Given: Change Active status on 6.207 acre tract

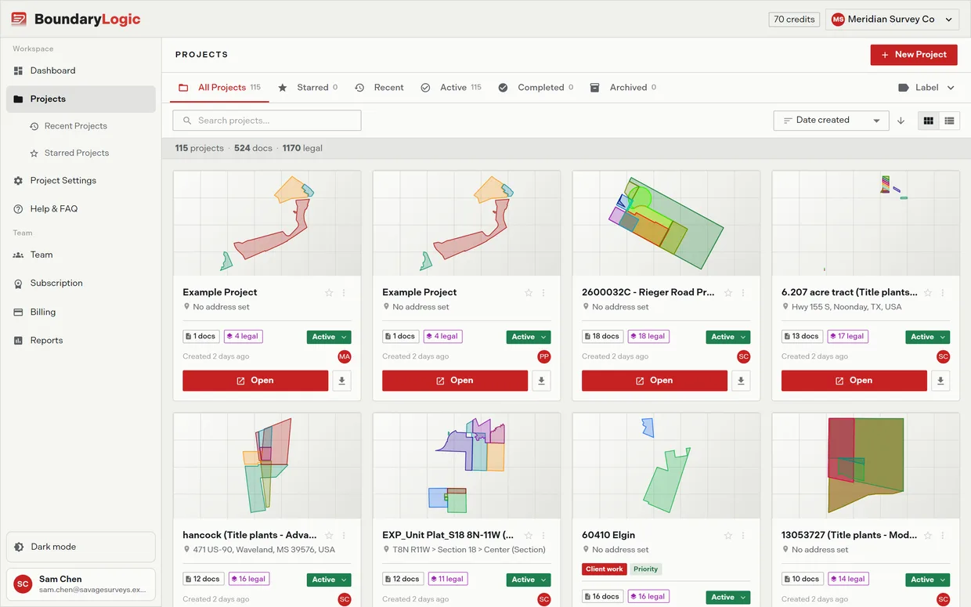Looking at the screenshot, I should click(928, 337).
